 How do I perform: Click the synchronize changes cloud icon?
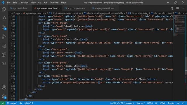21,103
